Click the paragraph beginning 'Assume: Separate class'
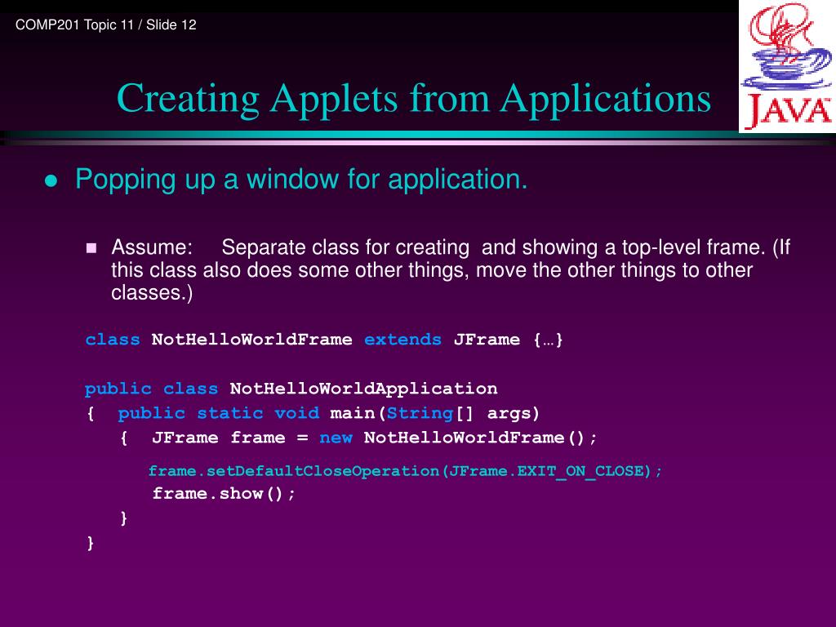 451,269
